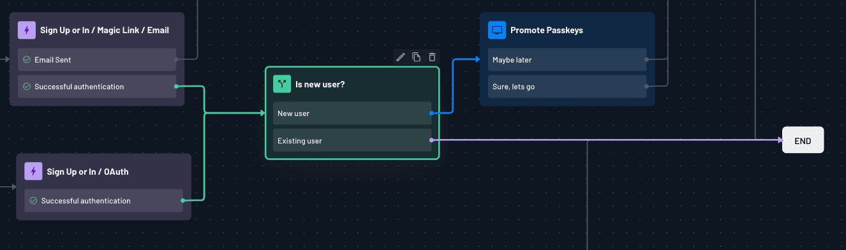846x250 pixels.
Task: Click check icon beside Magic Link Successful authentication
Action: (27, 87)
